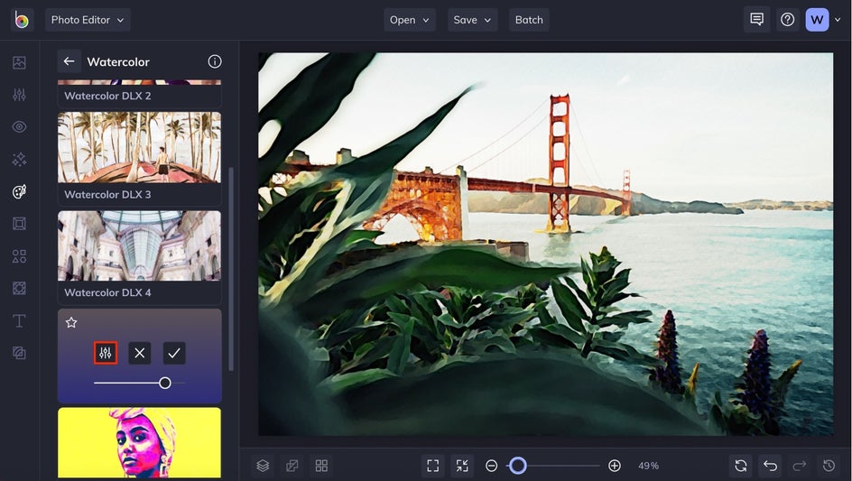The image size is (852, 481).
Task: Open the history clock icon
Action: (829, 466)
